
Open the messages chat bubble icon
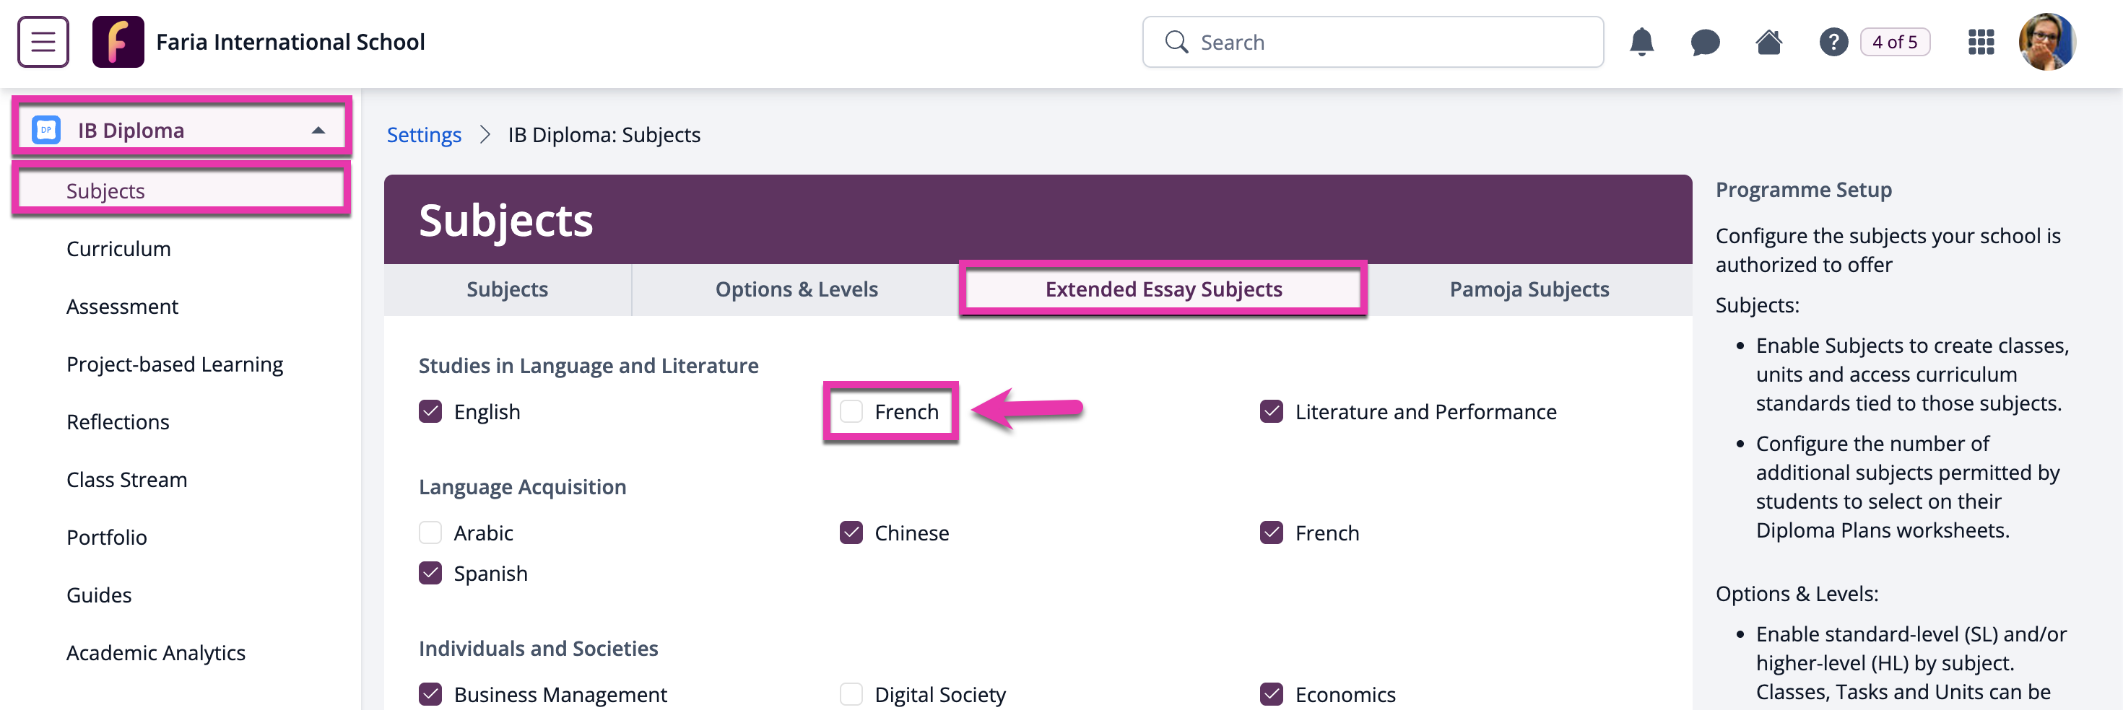tap(1704, 42)
